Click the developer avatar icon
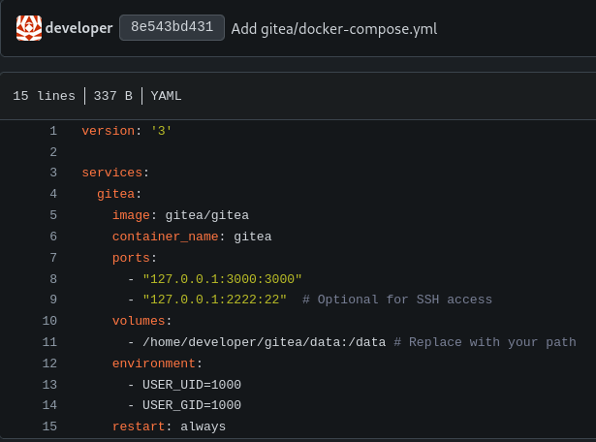 click(29, 28)
